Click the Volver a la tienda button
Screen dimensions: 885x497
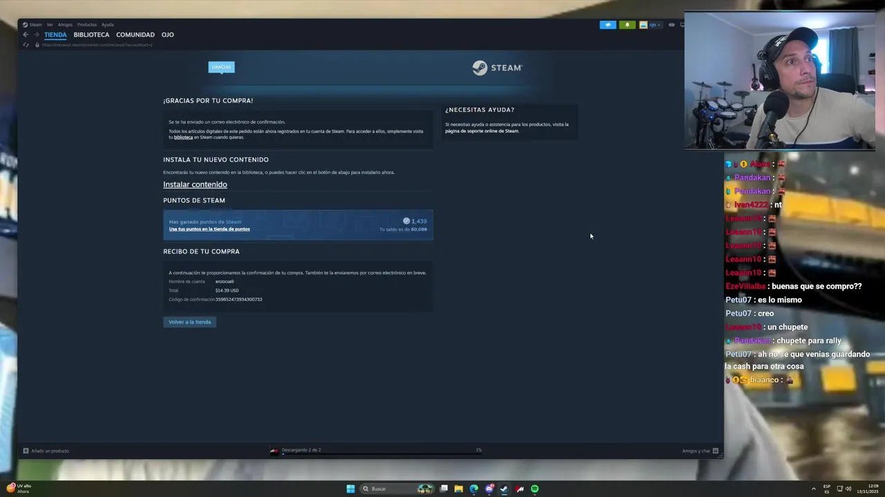pyautogui.click(x=189, y=322)
